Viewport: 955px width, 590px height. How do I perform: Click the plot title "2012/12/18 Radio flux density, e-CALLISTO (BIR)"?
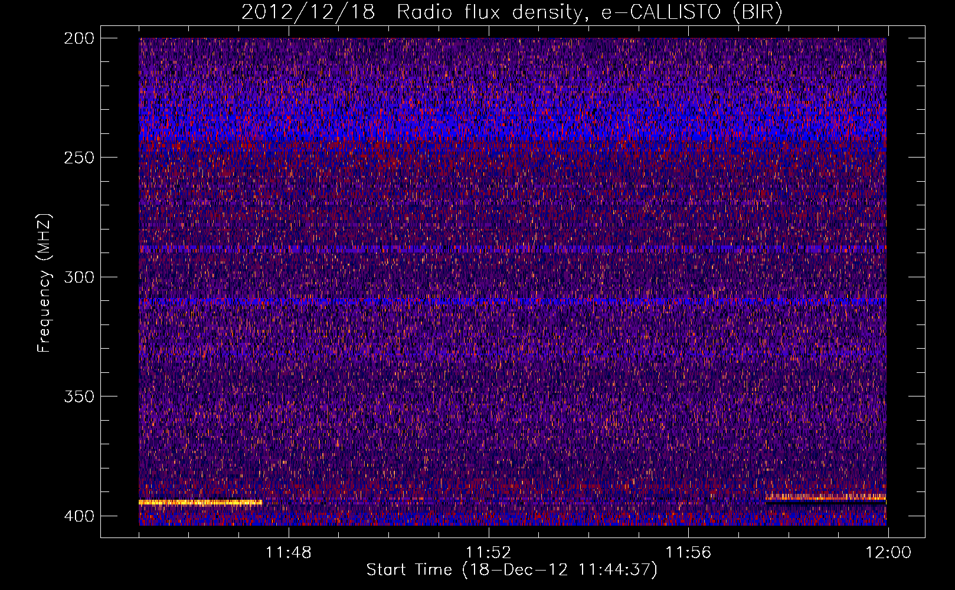coord(512,12)
